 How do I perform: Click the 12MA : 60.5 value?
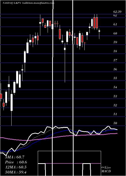pyautogui.click(x=16, y=167)
